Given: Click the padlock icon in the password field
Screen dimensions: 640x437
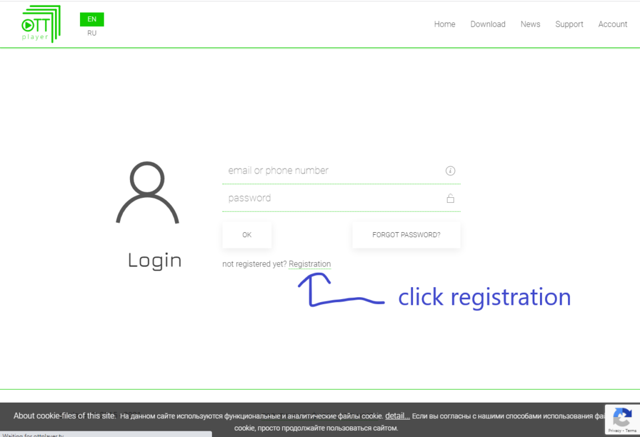Looking at the screenshot, I should [450, 198].
